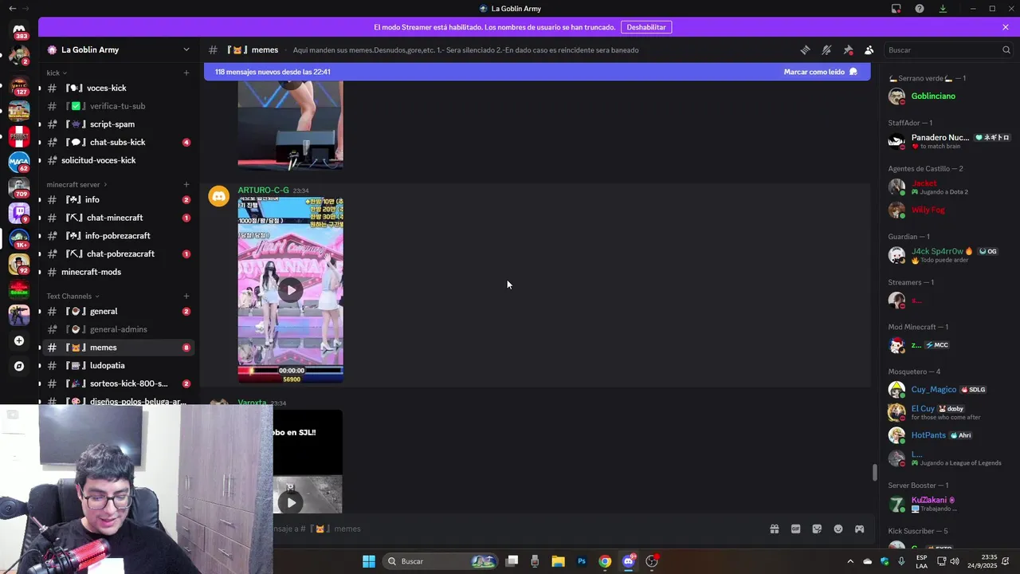The image size is (1020, 574).
Task: Focus the Buscar search field in Discord
Action: click(x=948, y=49)
